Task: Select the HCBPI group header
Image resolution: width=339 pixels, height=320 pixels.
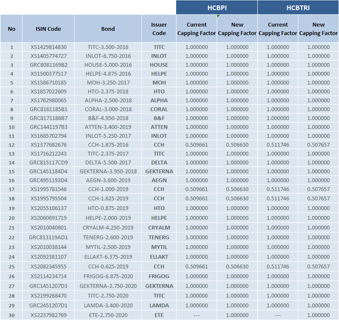Action: [x=217, y=7]
